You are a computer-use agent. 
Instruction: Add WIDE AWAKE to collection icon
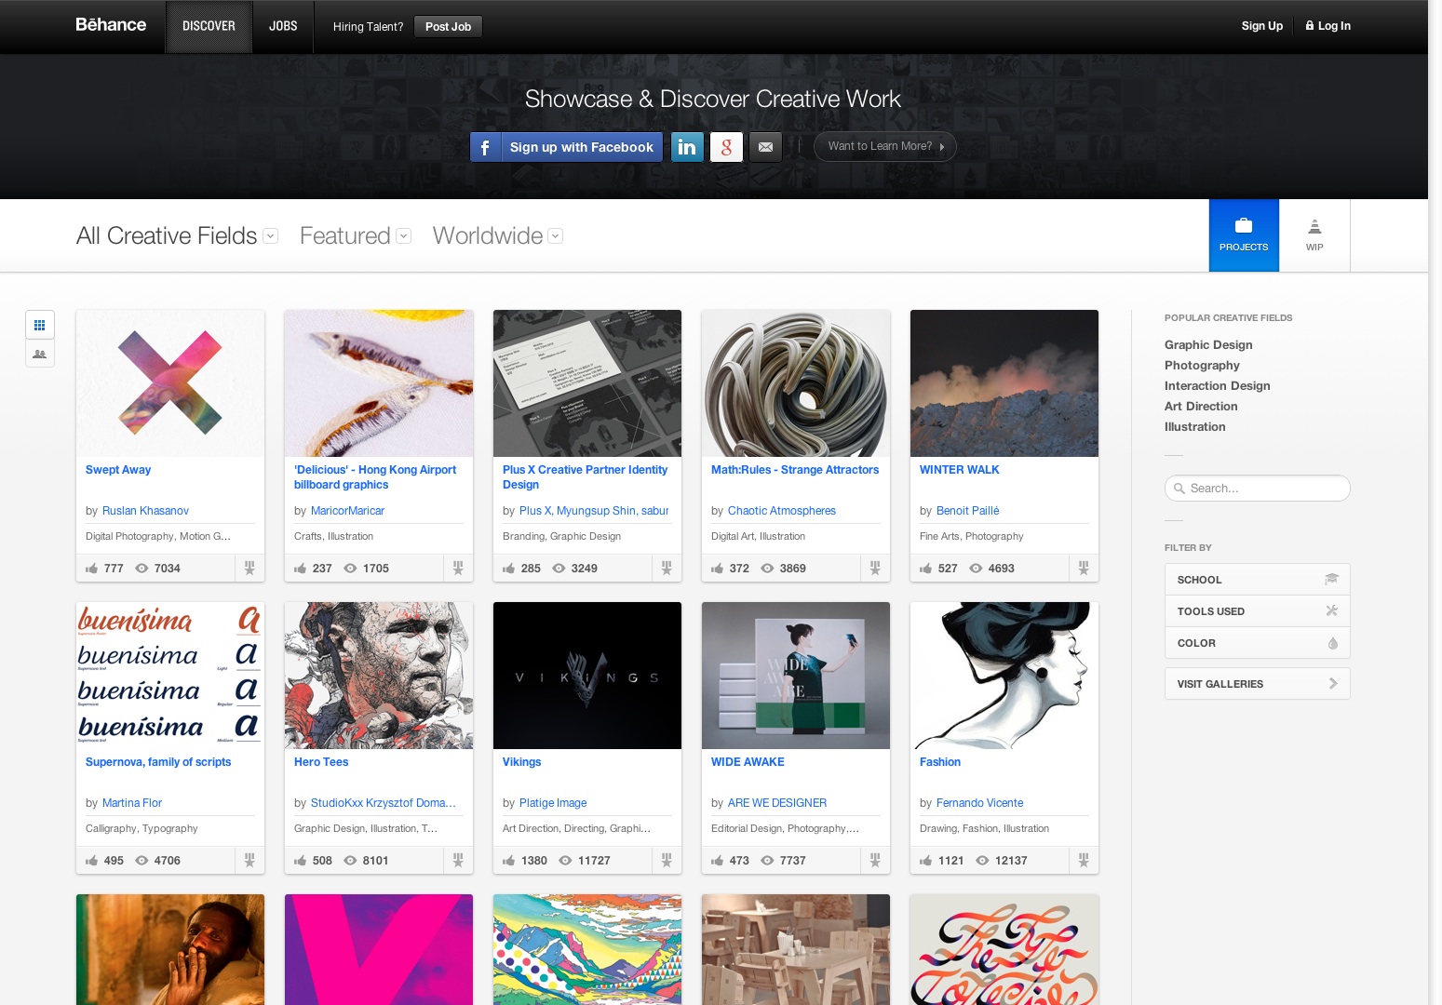coord(875,860)
